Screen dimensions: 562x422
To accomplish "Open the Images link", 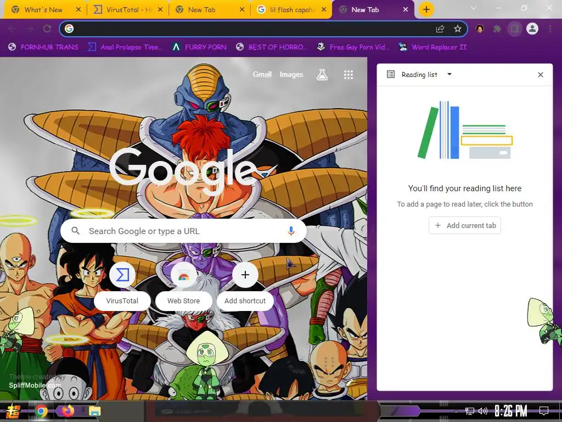I will coord(291,74).
